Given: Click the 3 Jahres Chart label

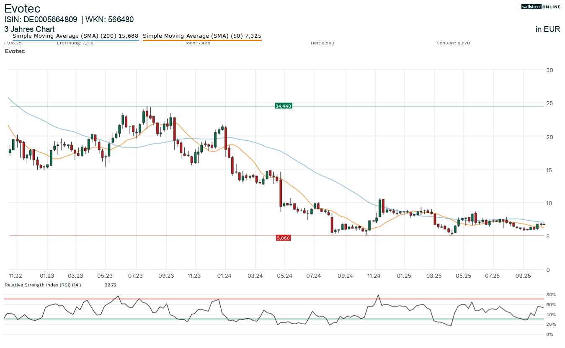Looking at the screenshot, I should (x=29, y=29).
